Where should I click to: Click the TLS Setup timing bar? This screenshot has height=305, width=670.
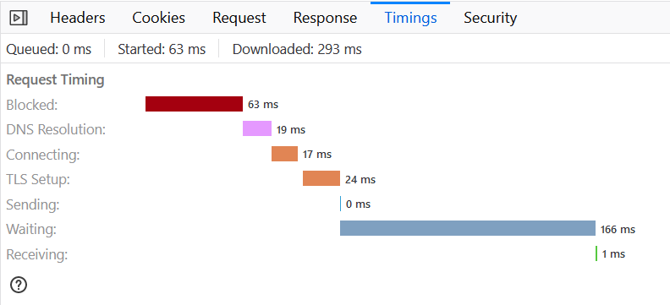[321, 178]
